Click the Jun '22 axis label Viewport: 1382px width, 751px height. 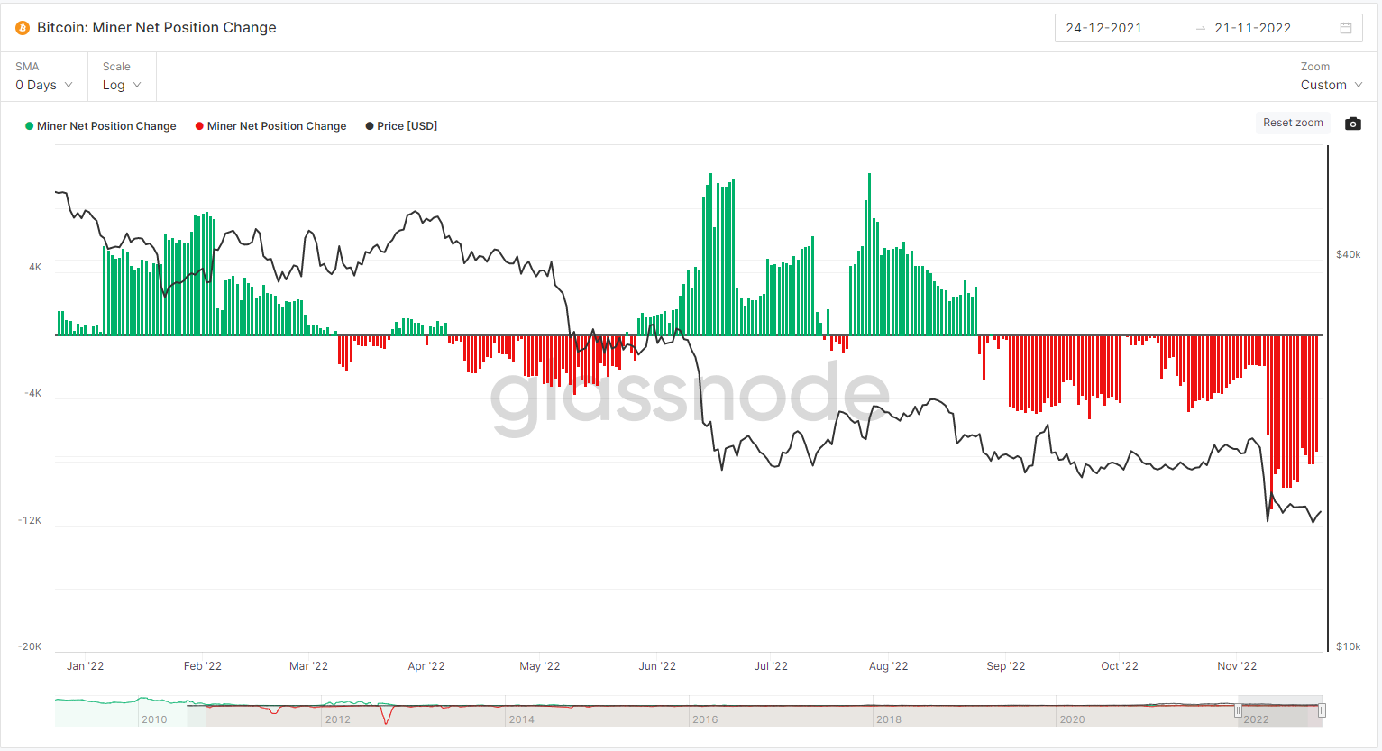[657, 666]
